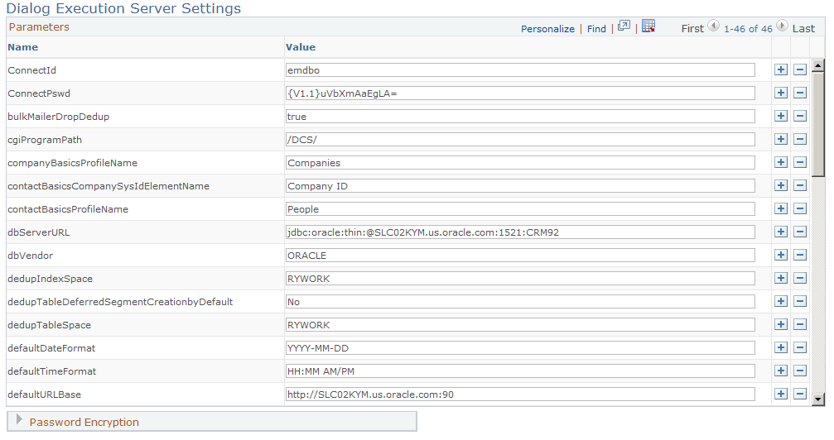Expand the Password Encryption section
This screenshot has width=834, height=440.
20,420
